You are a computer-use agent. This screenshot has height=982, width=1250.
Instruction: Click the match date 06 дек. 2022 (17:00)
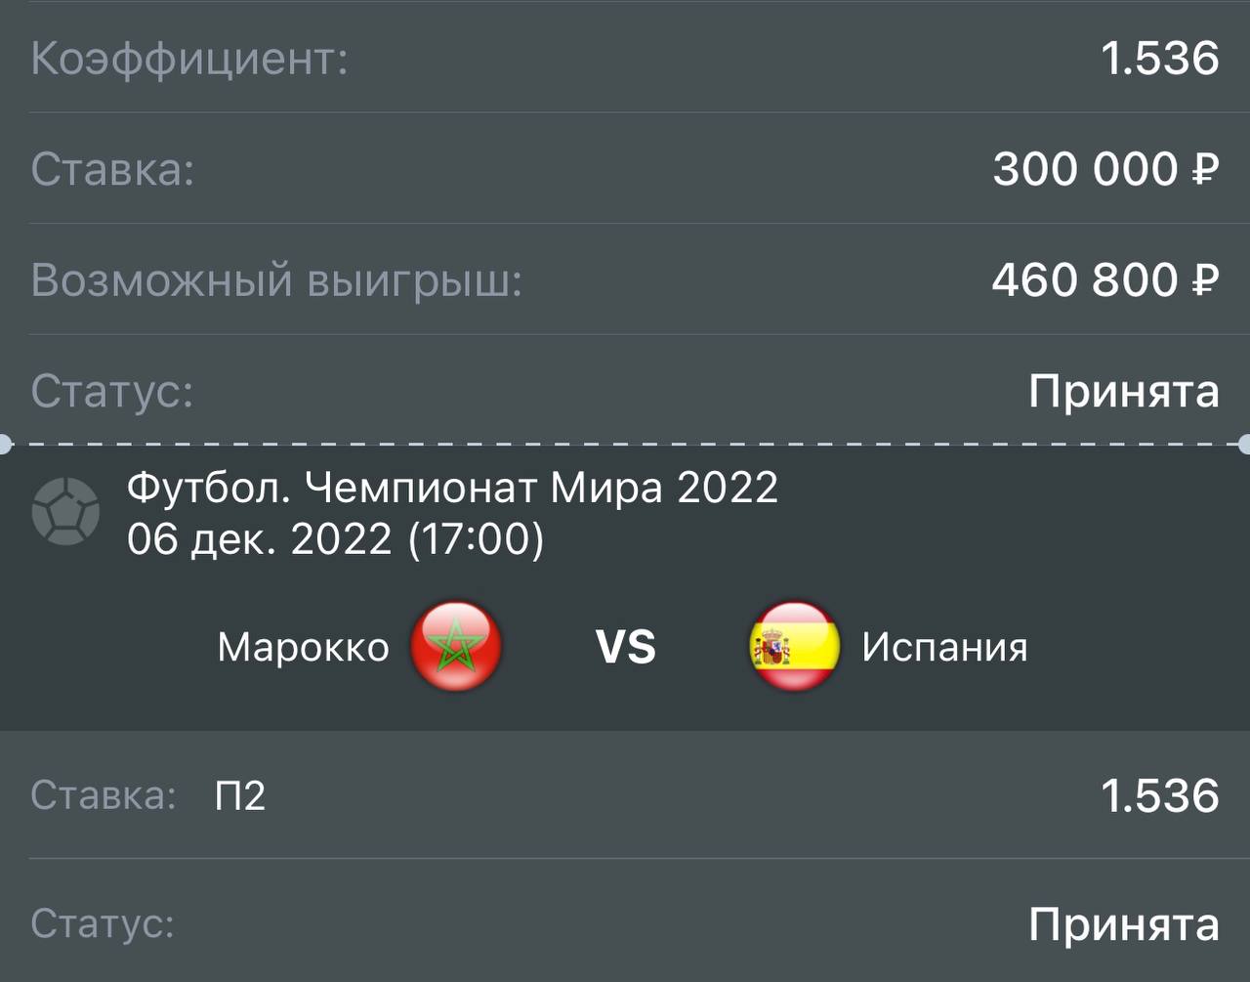tap(335, 538)
